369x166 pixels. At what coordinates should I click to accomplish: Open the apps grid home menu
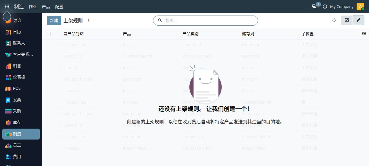tap(7, 6)
